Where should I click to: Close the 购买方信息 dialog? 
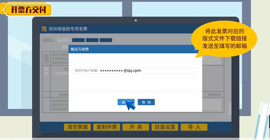click(x=196, y=49)
